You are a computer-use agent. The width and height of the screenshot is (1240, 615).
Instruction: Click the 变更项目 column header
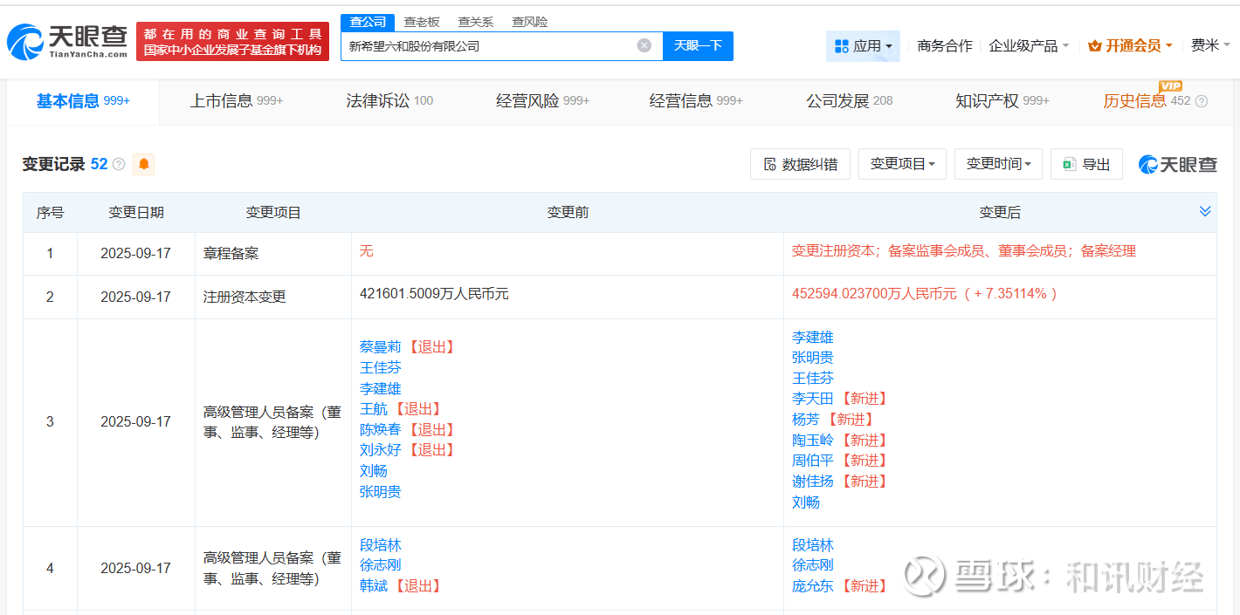273,212
